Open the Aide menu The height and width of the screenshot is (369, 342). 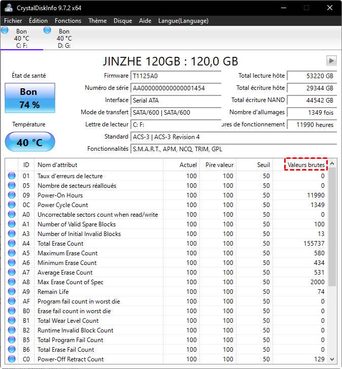coord(145,21)
